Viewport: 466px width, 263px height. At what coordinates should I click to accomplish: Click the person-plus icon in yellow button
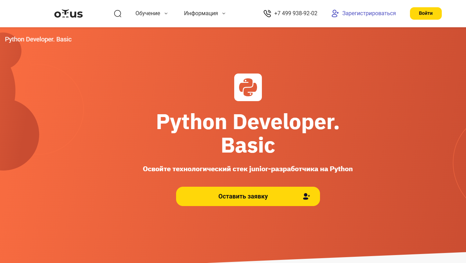click(x=306, y=196)
